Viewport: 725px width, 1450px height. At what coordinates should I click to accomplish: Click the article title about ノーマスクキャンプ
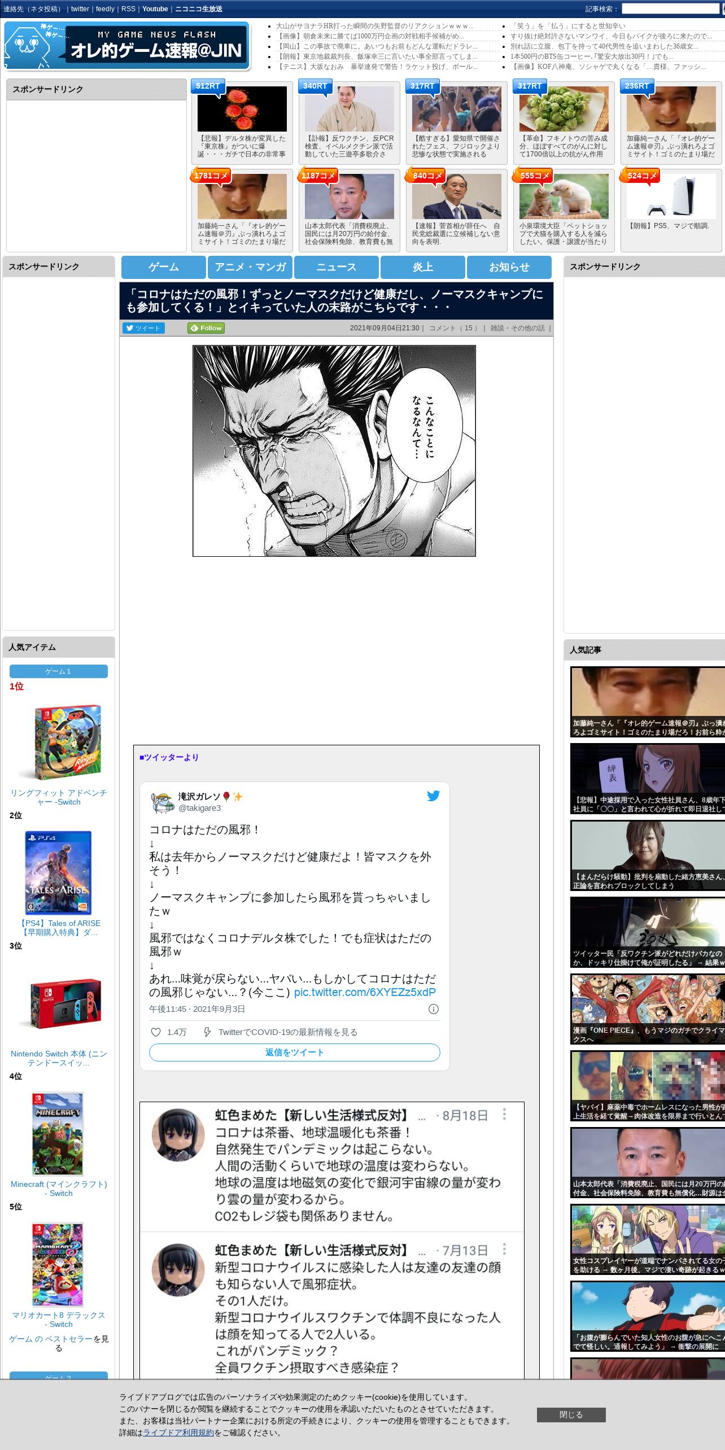(334, 301)
